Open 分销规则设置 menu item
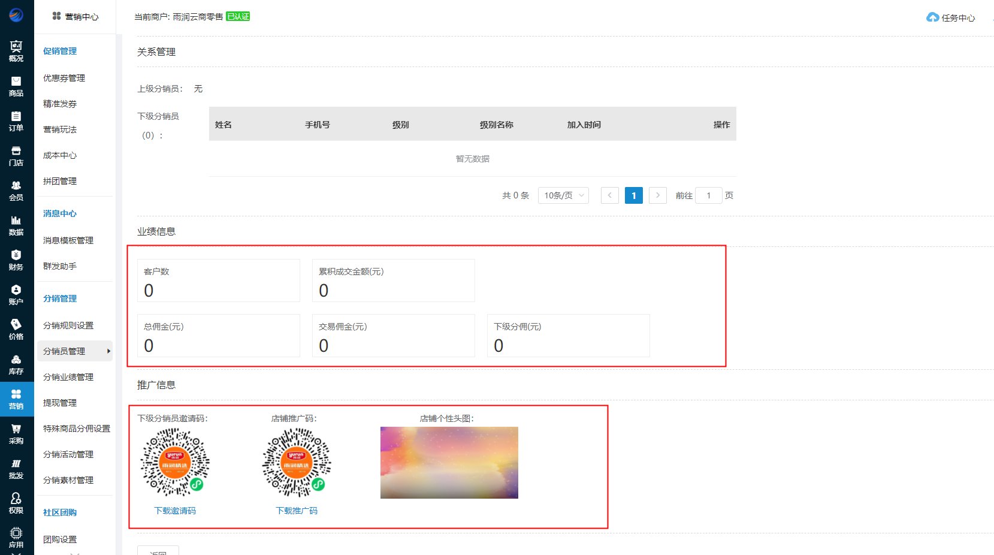The height and width of the screenshot is (555, 994). (68, 325)
